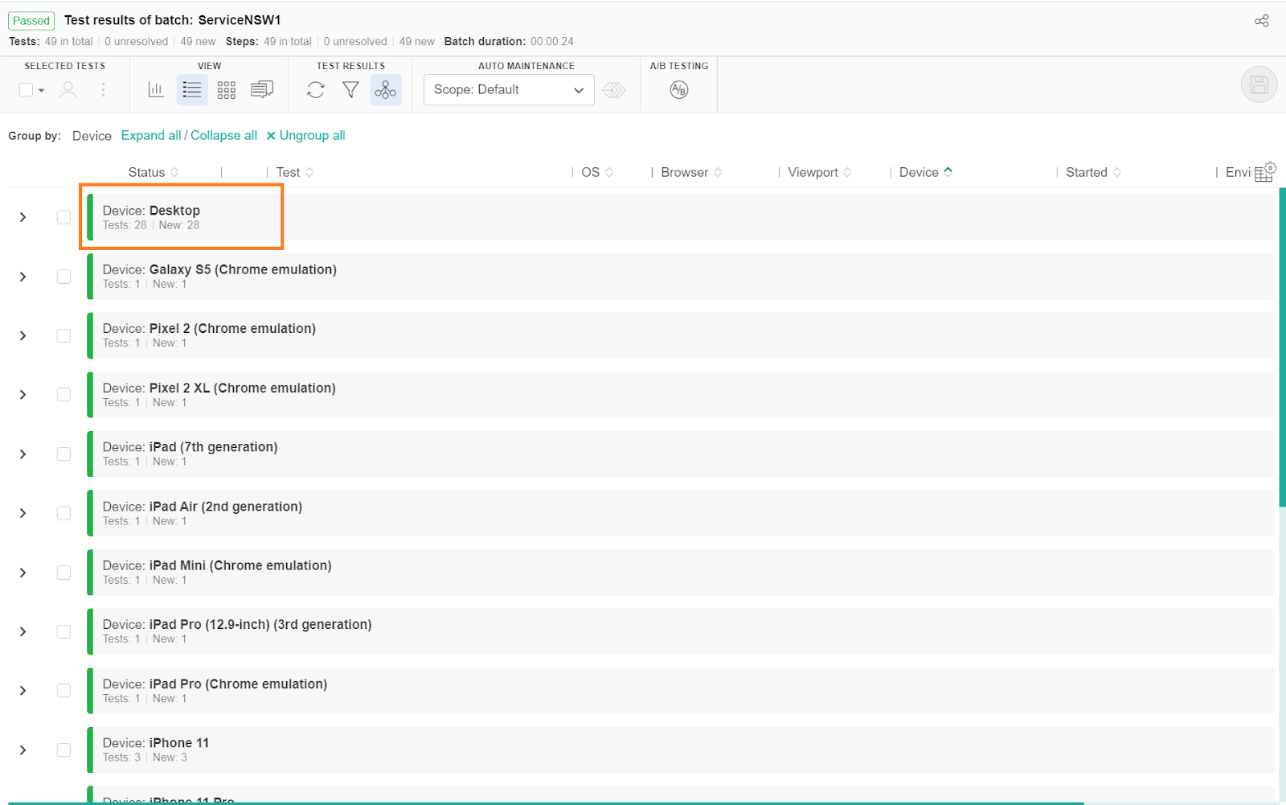Switch to grid view
Viewport: 1286px width, 805px height.
pyautogui.click(x=227, y=89)
